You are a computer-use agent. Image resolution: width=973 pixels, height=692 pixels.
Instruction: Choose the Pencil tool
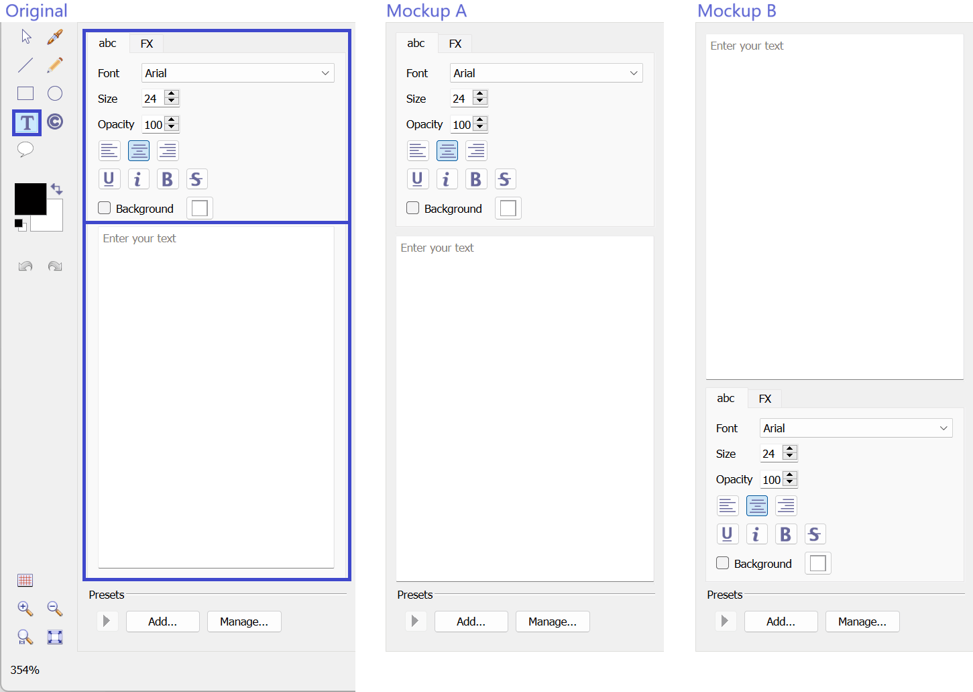point(55,65)
